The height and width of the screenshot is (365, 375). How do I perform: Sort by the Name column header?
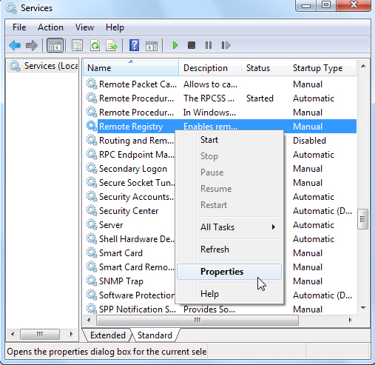[x=131, y=68]
